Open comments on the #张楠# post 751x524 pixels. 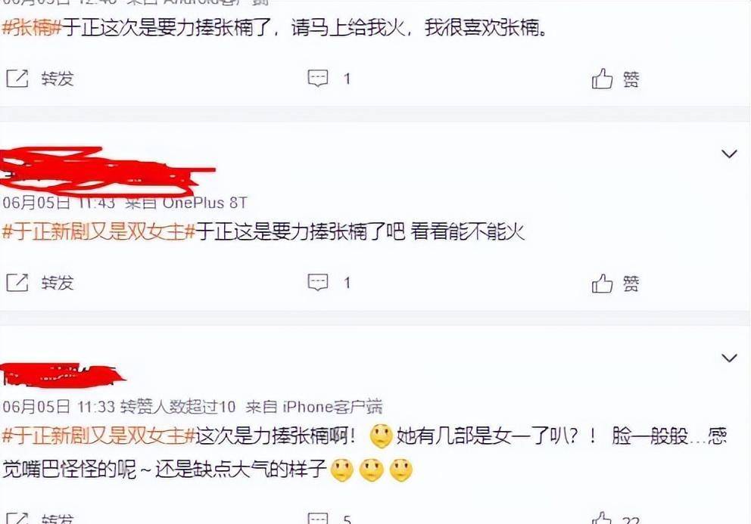[317, 79]
